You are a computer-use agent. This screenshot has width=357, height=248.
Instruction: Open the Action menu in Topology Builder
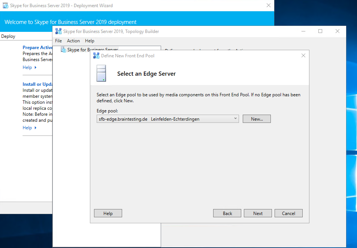73,41
